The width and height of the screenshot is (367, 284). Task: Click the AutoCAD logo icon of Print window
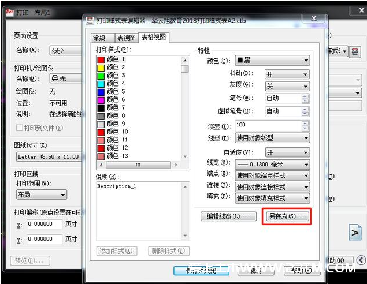10,12
